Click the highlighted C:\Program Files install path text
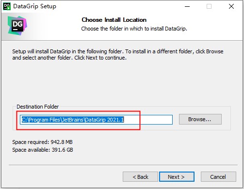 [73, 120]
